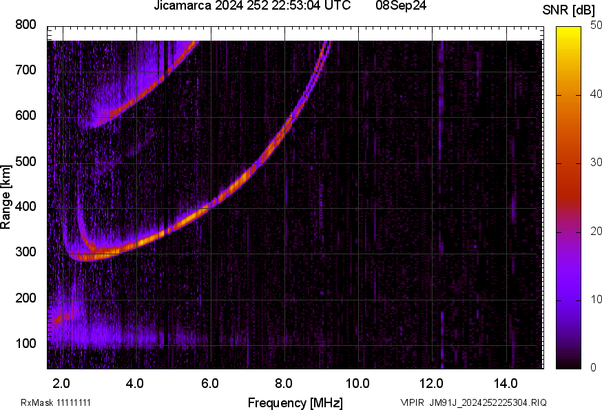Click the colorbar tick label '0'

click(x=593, y=367)
